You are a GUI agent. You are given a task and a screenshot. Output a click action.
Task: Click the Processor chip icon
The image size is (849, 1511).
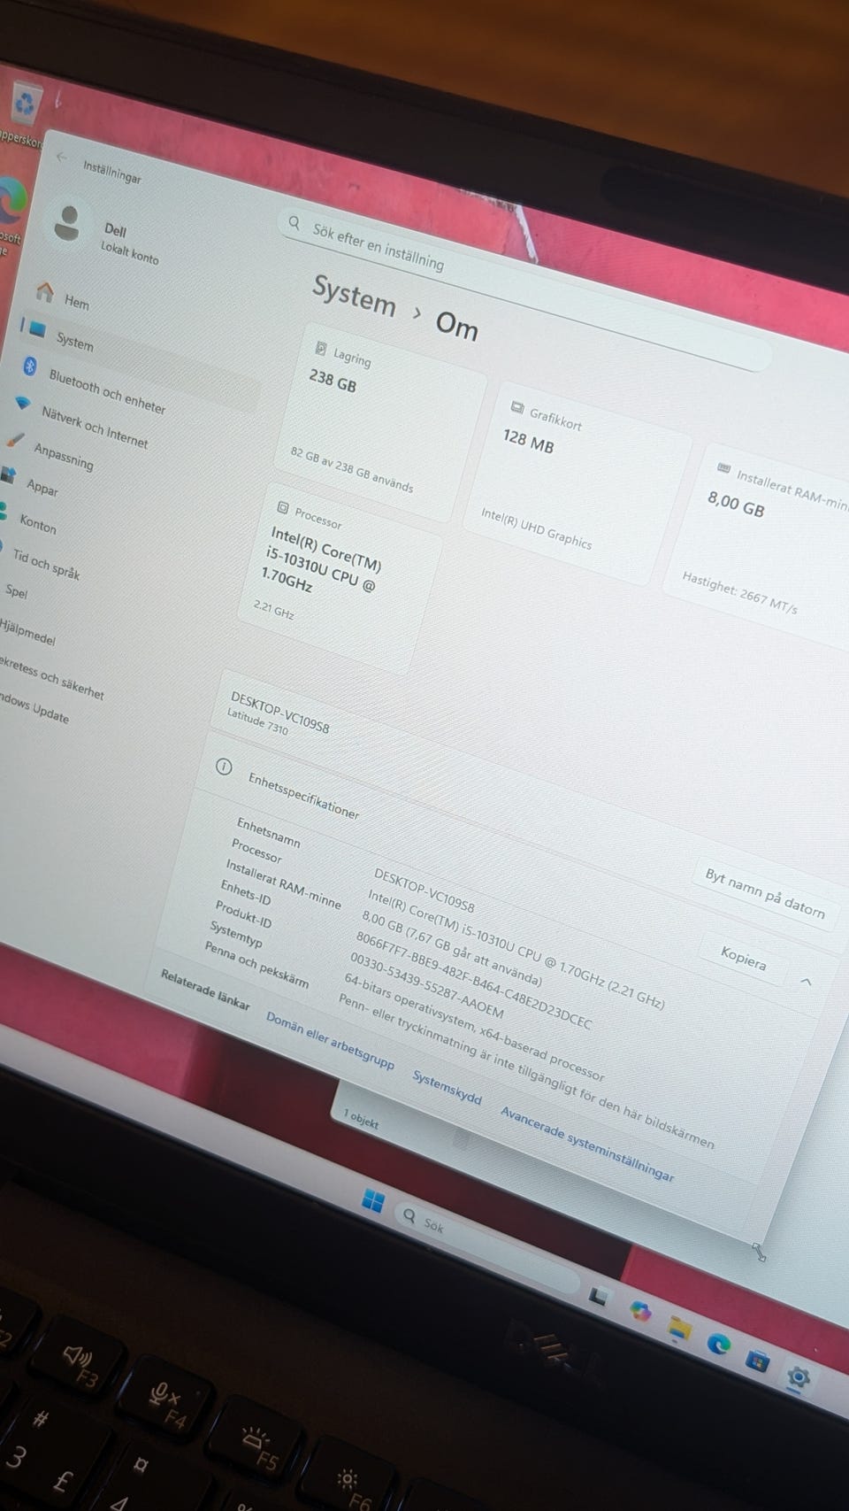coord(283,507)
